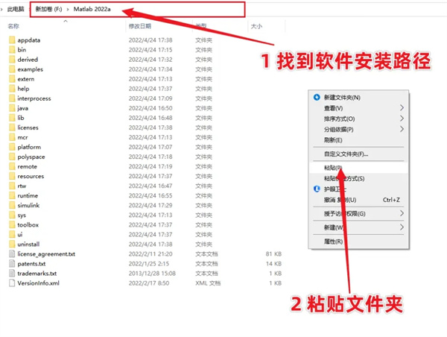Sort by the 名称 column header
This screenshot has width=447, height=337.
[13, 26]
